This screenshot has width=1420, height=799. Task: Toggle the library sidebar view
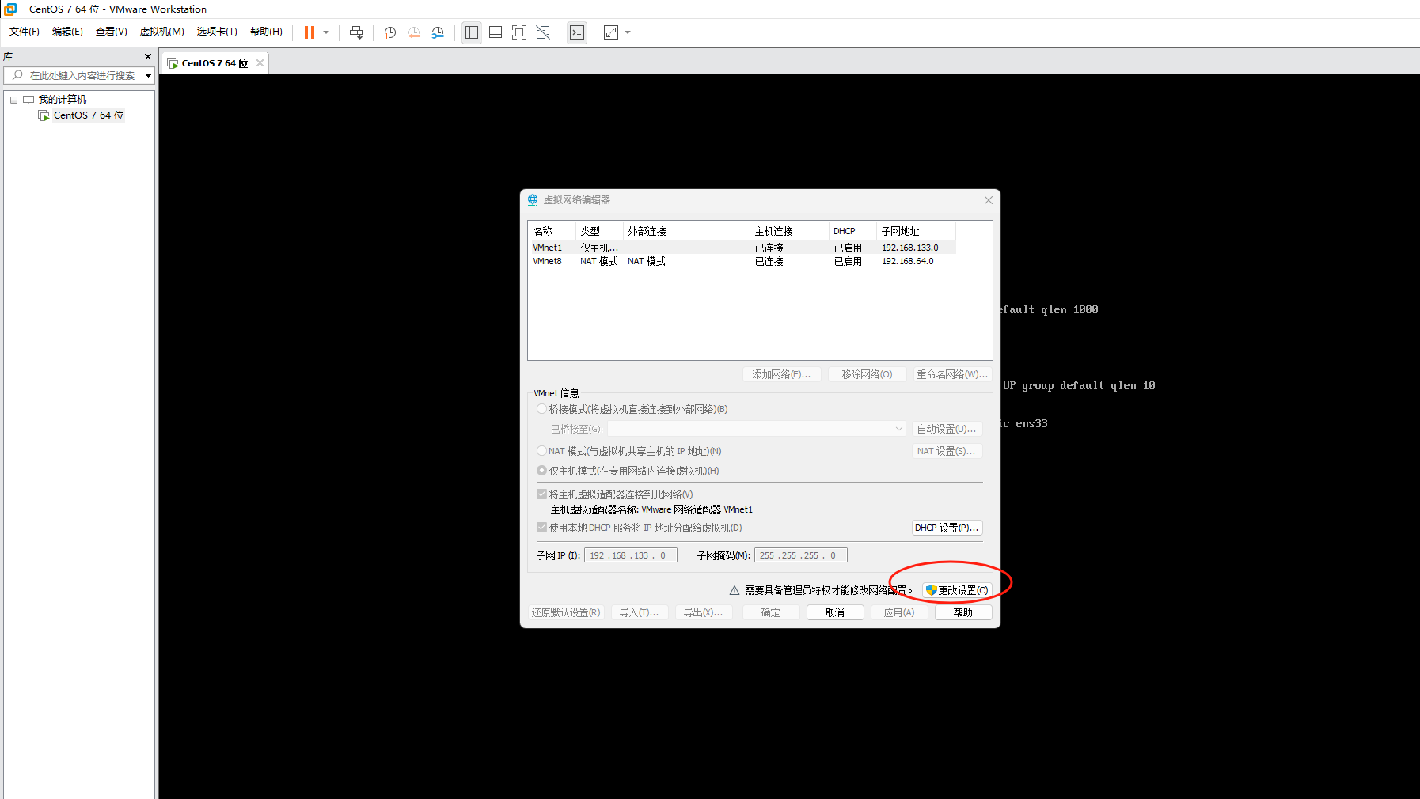[472, 32]
